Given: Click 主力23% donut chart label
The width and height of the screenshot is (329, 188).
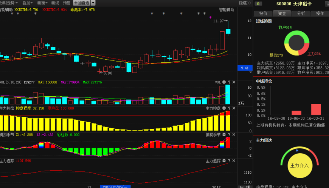Looking at the screenshot, I should pos(314,54).
